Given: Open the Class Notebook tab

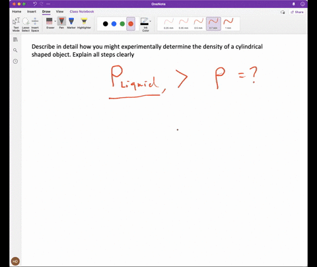Looking at the screenshot, I should click(82, 11).
